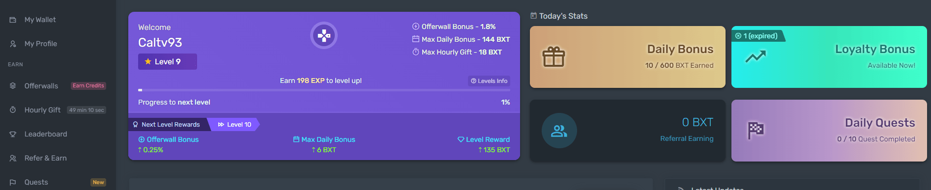This screenshot has height=190, width=931.
Task: Click the Loyalty Bonus trending arrow icon
Action: click(756, 56)
